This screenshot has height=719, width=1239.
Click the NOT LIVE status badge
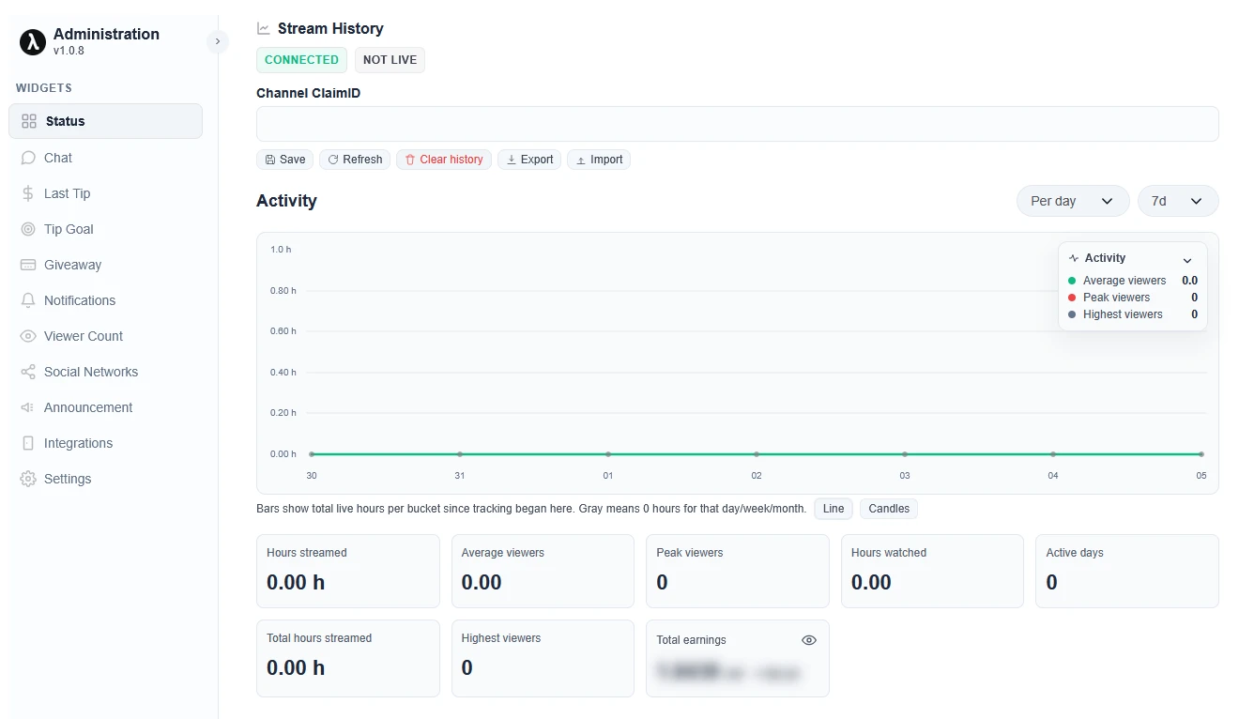click(x=390, y=60)
